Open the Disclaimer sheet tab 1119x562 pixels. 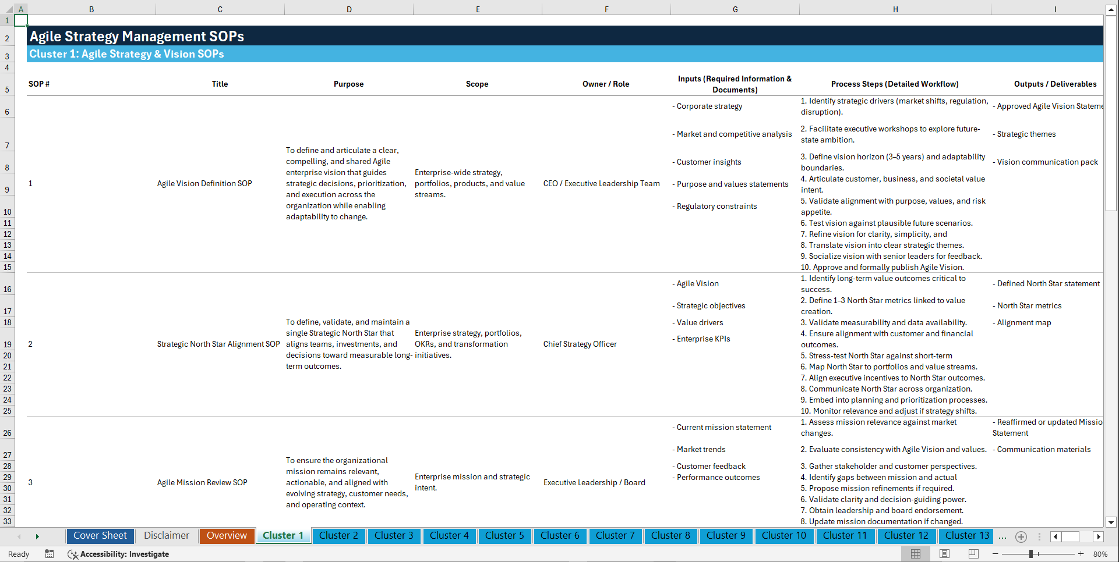tap(166, 535)
